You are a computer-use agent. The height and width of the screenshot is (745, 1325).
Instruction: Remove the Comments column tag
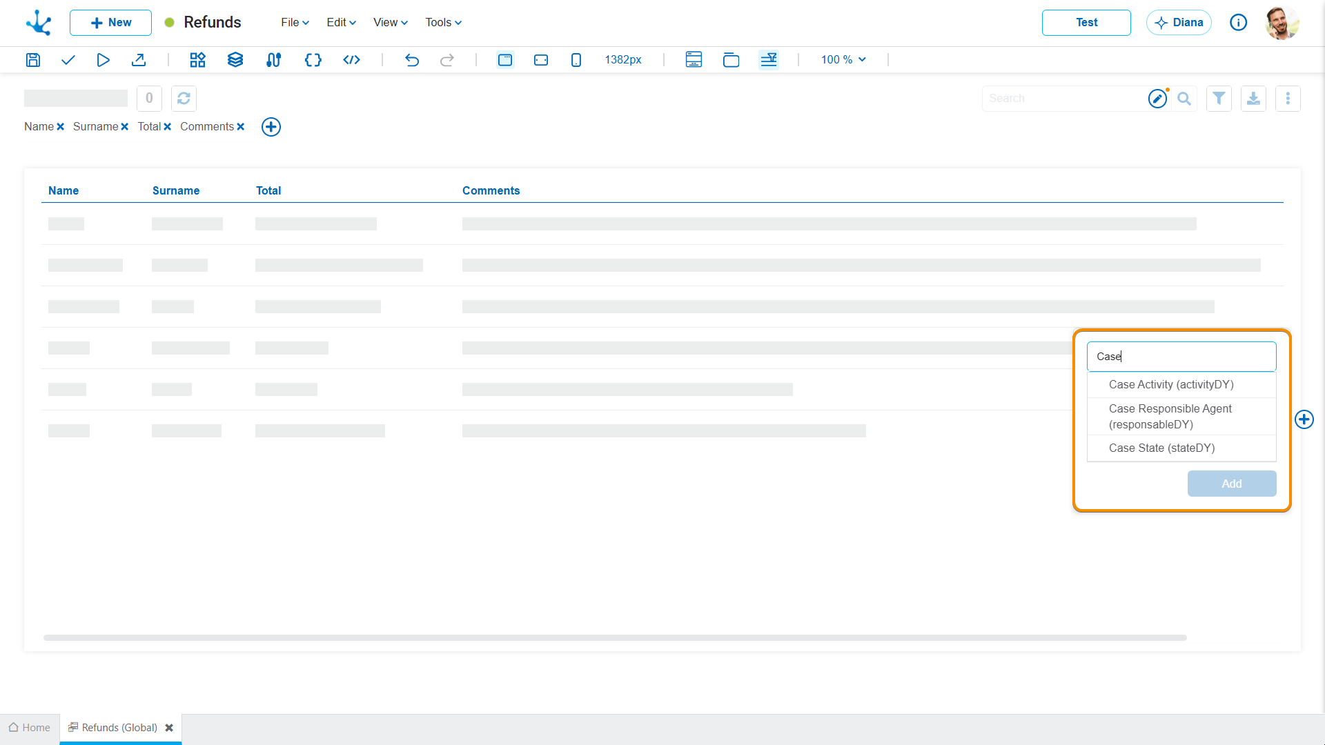241,127
